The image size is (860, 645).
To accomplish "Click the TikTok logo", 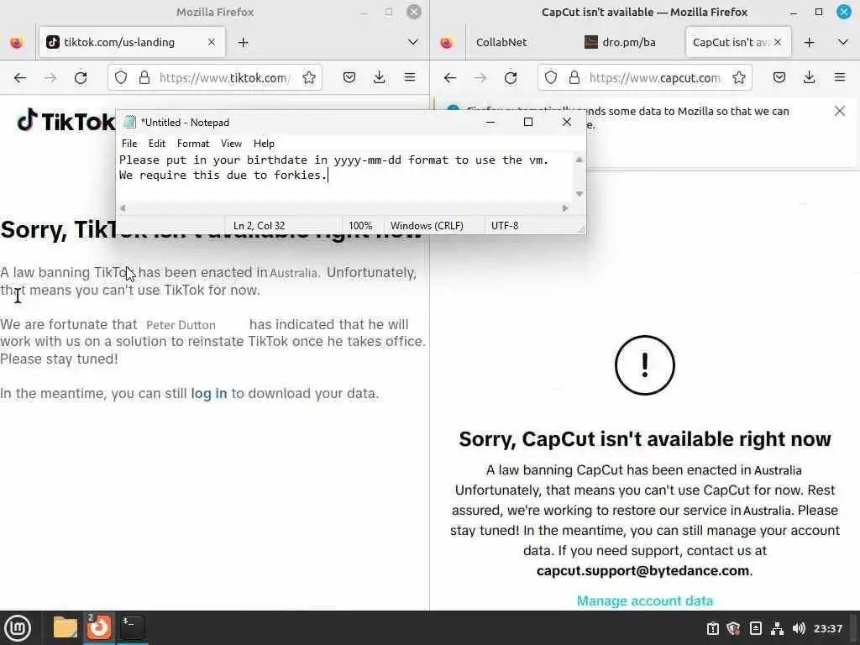I will click(x=66, y=121).
